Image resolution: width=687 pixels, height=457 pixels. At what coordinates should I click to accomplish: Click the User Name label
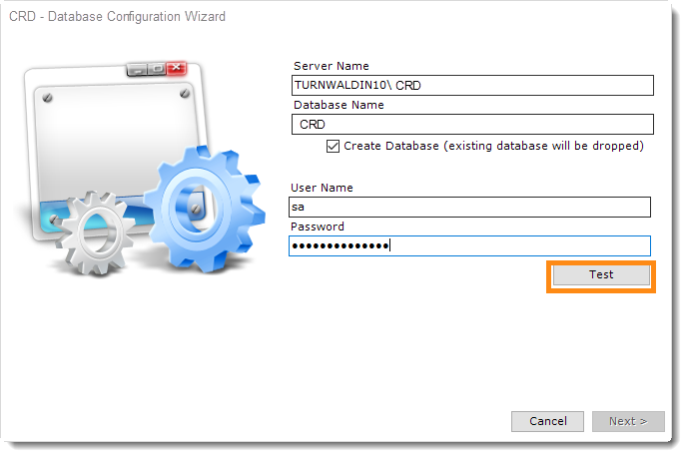(x=322, y=188)
